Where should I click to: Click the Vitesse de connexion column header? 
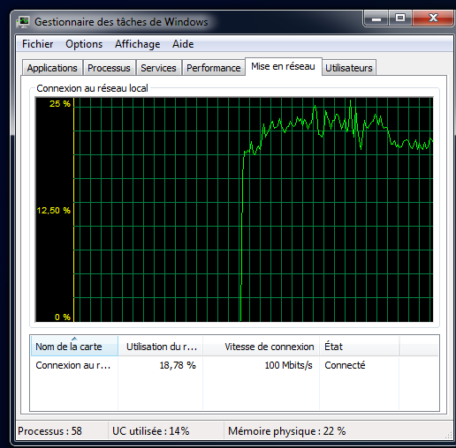[262, 347]
